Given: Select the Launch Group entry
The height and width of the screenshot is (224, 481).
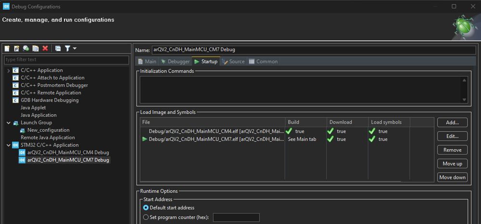Looking at the screenshot, I should 36,123.
